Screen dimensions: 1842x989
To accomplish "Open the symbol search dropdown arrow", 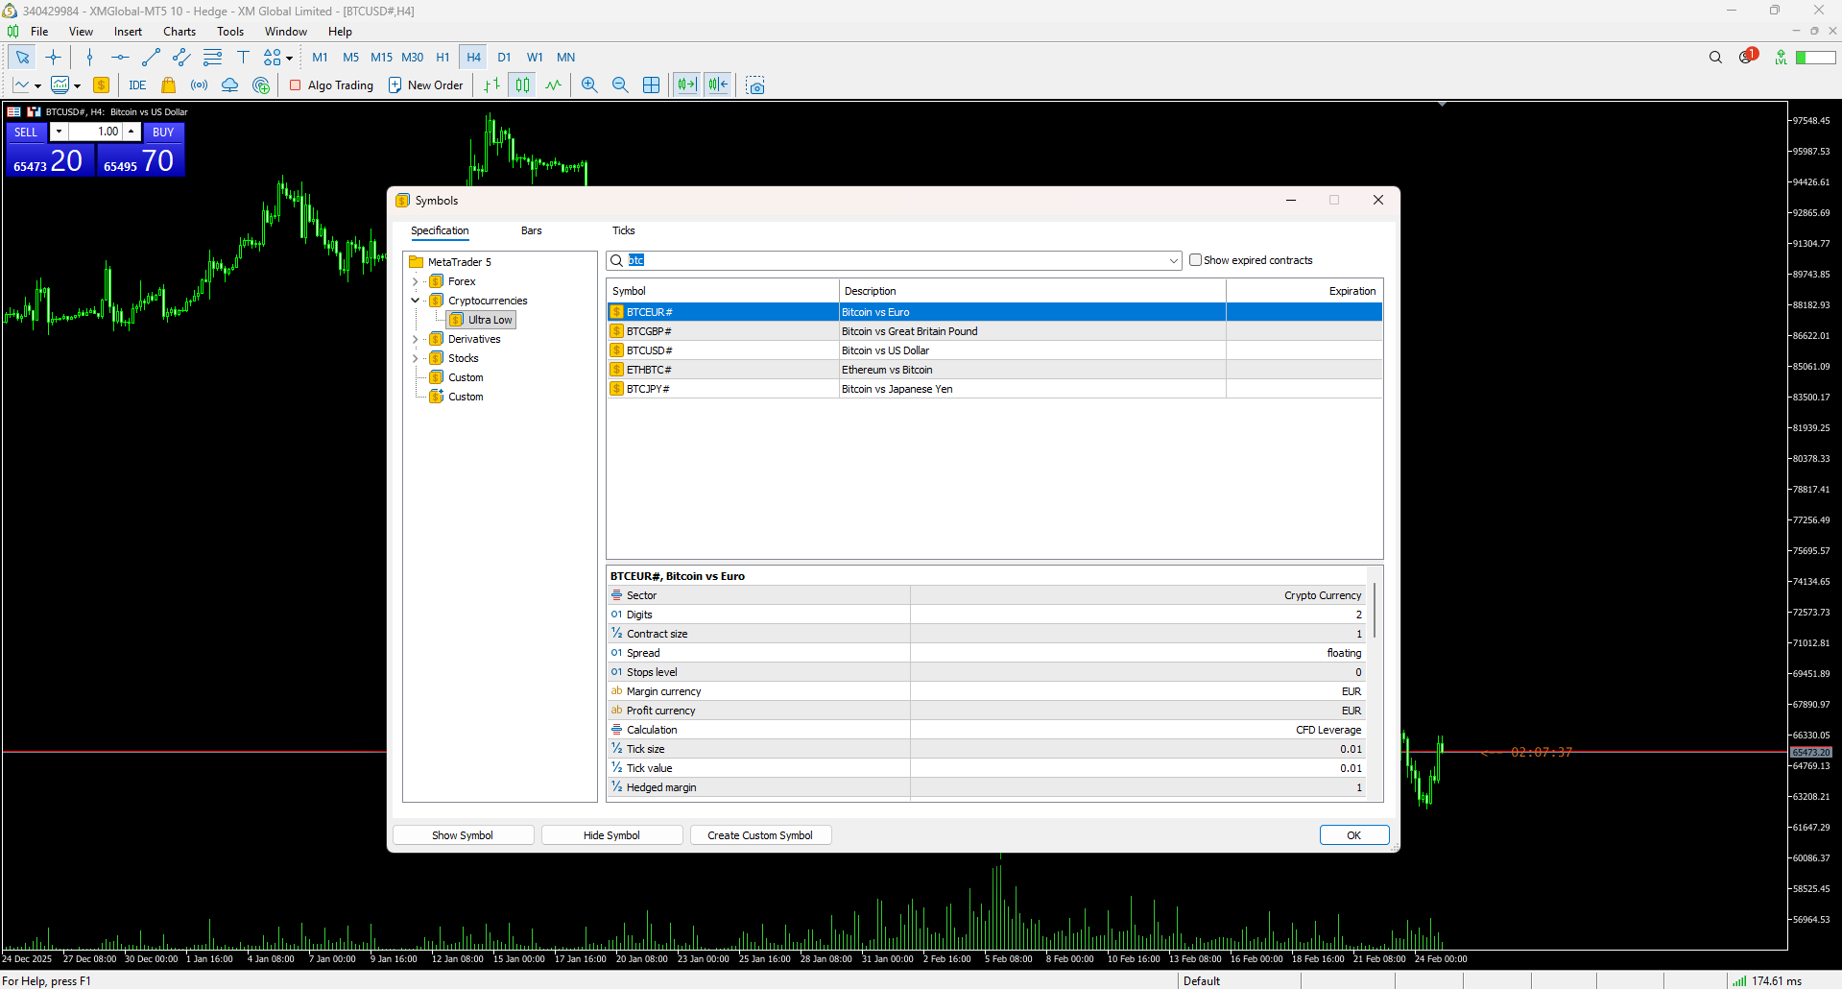I will [x=1173, y=261].
